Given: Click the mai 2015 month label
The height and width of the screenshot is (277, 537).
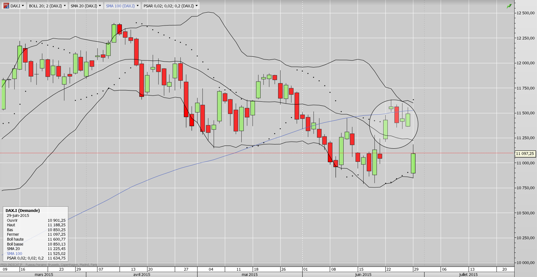Looking at the screenshot, I should (x=249, y=275).
